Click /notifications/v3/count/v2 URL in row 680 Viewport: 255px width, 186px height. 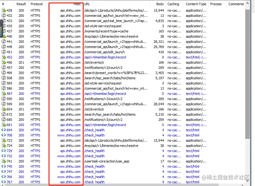coord(104,120)
